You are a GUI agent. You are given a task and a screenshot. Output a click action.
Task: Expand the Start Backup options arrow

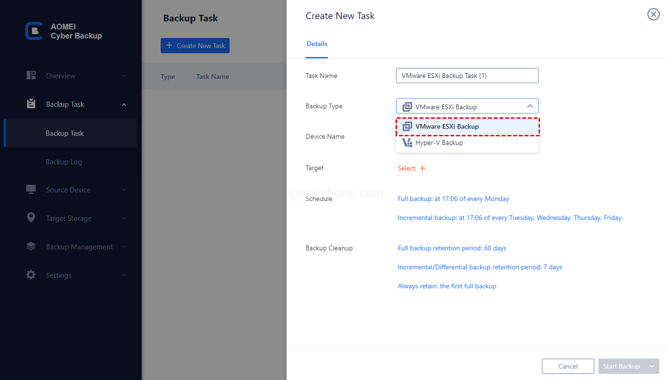[x=652, y=366]
